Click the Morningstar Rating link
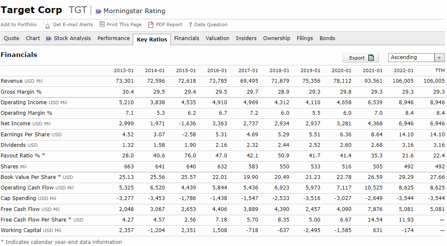447x246 pixels. [x=134, y=11]
